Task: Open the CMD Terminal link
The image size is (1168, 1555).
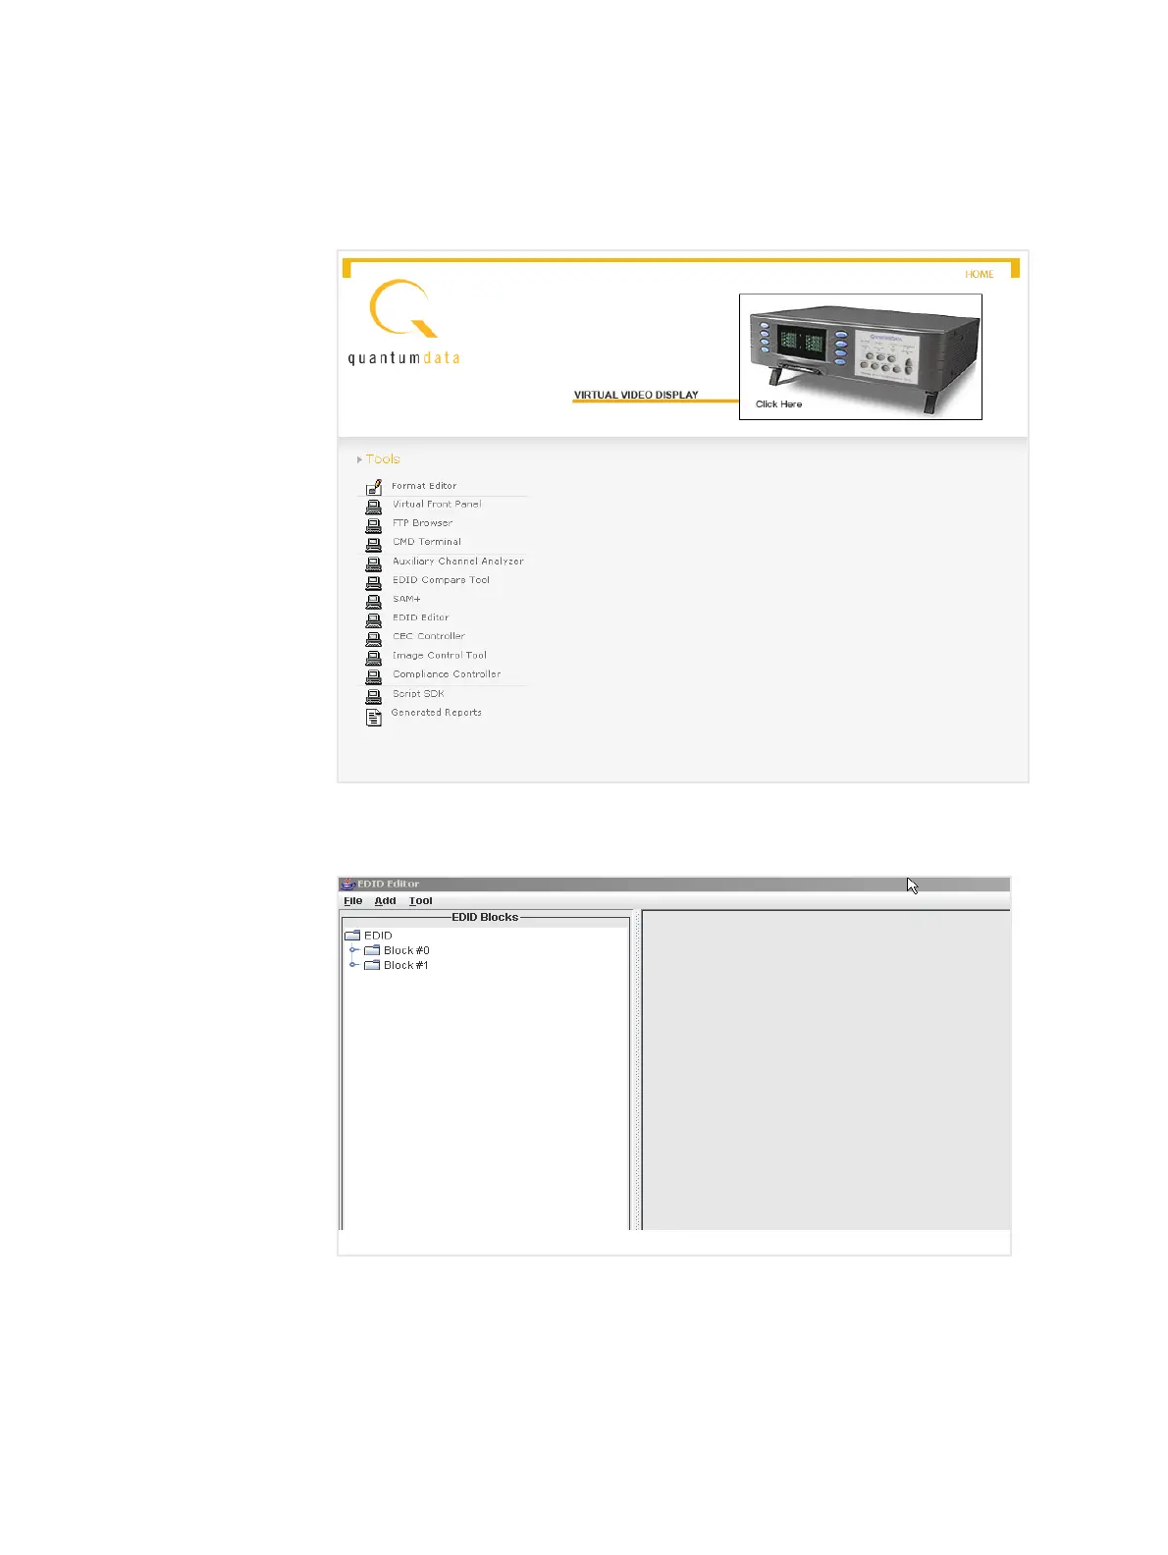Action: click(x=427, y=542)
